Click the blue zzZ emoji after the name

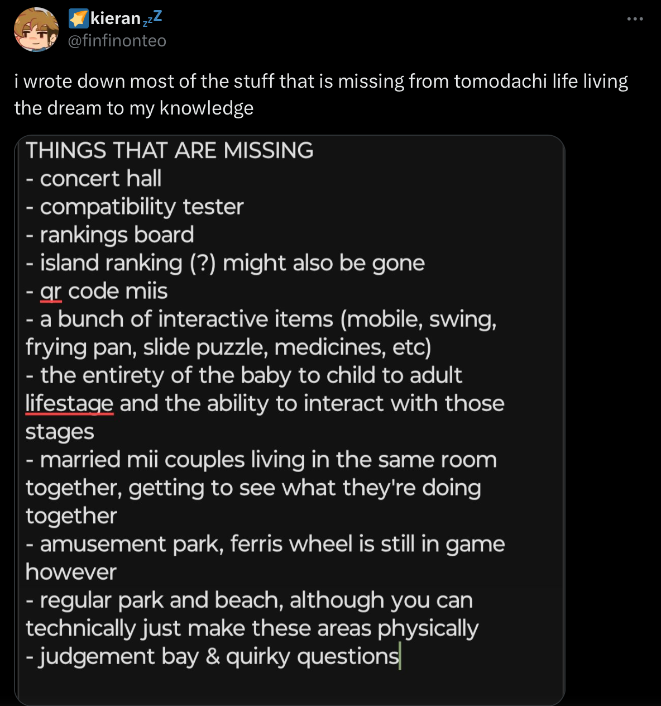coord(152,18)
